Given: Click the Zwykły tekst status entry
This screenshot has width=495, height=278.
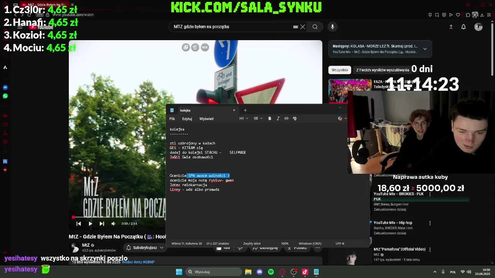Looking at the screenshot, I should coord(252,244).
